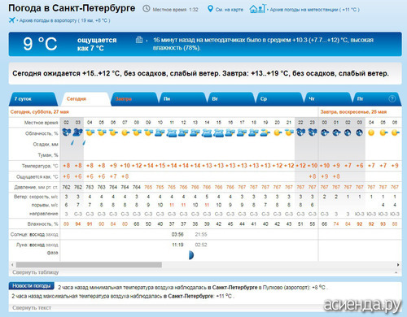Image resolution: width=407 pixels, height=317 pixels.
Task: Click humidity value 94
Action: point(78,224)
